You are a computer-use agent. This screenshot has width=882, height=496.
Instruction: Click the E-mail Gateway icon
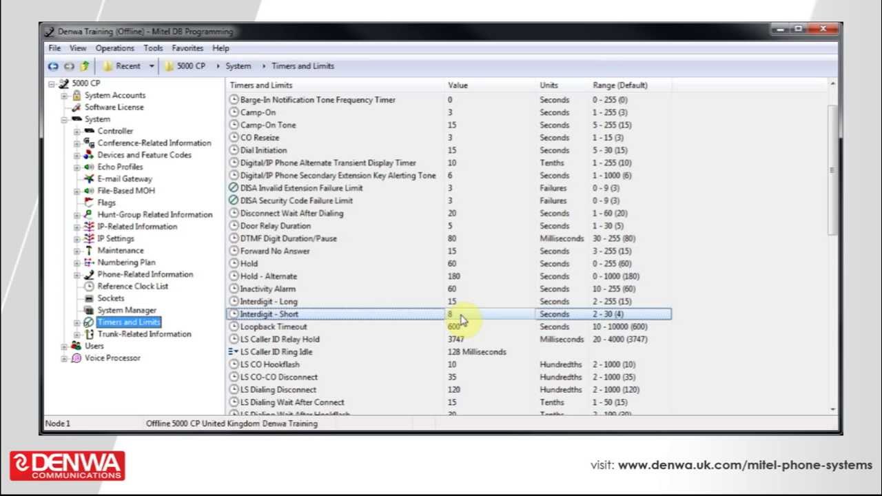click(89, 178)
